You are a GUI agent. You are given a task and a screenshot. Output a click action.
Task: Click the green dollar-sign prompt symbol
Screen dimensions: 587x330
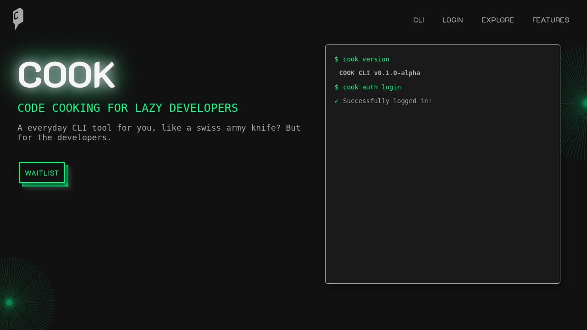336,59
